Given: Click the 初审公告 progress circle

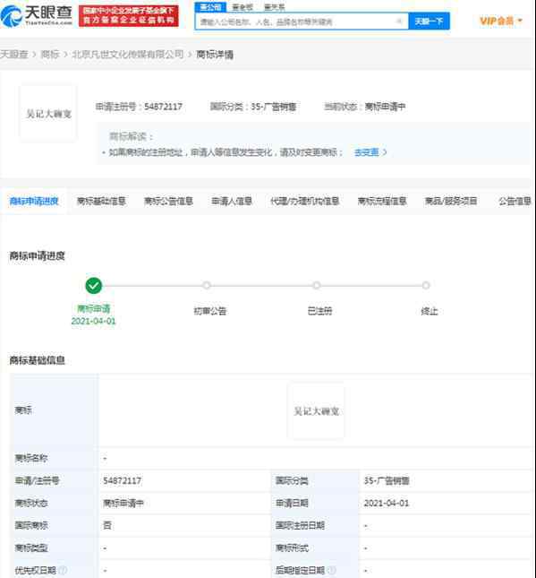Looking at the screenshot, I should tap(207, 285).
